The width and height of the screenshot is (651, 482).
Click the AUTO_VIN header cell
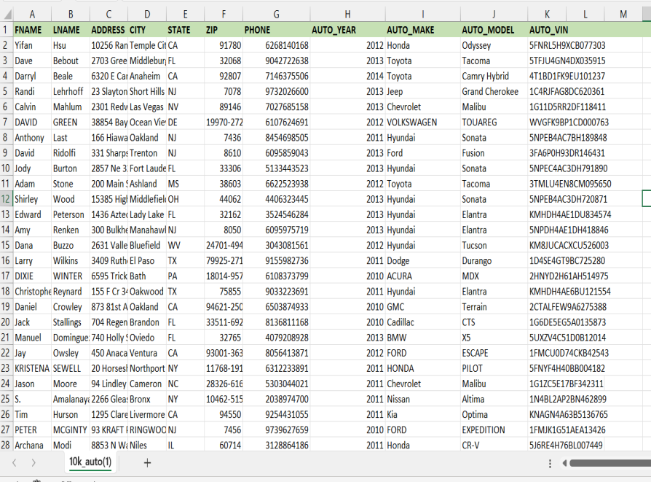click(x=547, y=30)
